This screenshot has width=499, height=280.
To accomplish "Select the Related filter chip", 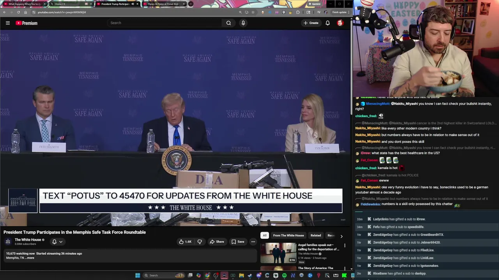I will click(316, 235).
